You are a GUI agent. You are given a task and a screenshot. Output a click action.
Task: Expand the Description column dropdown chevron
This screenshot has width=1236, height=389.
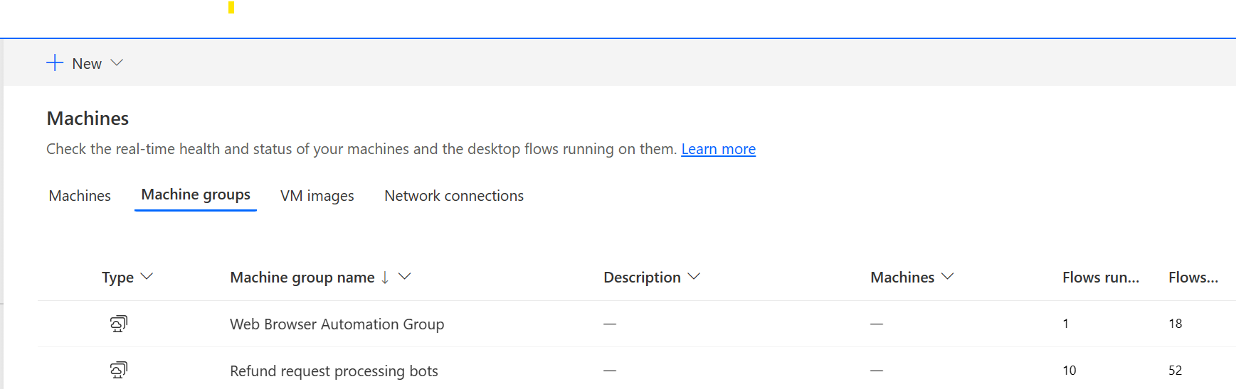click(x=694, y=277)
